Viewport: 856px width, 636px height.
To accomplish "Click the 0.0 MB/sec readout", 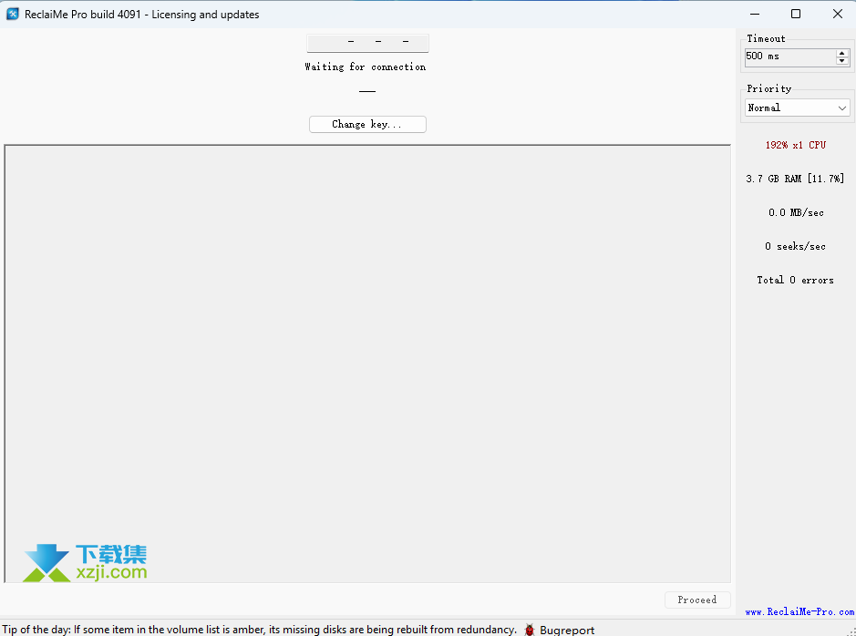I will click(796, 212).
